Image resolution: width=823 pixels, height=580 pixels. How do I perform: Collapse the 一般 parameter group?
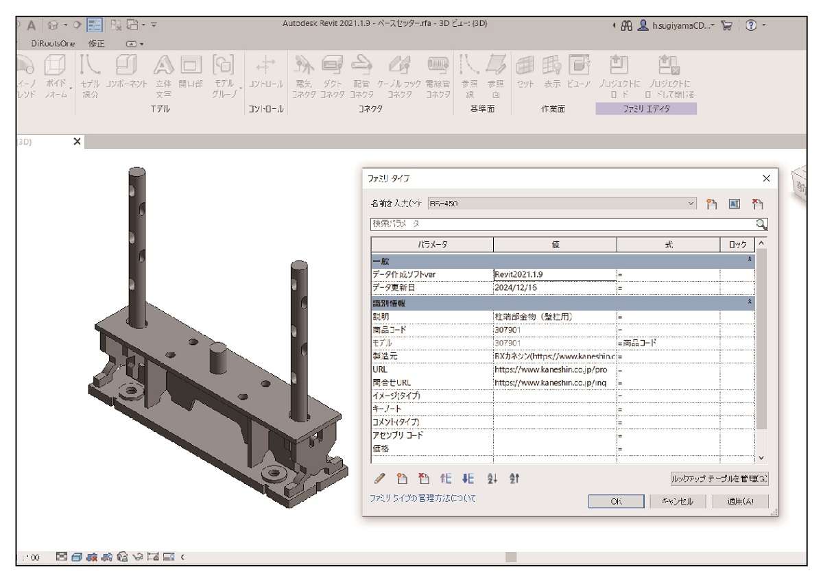click(x=750, y=261)
